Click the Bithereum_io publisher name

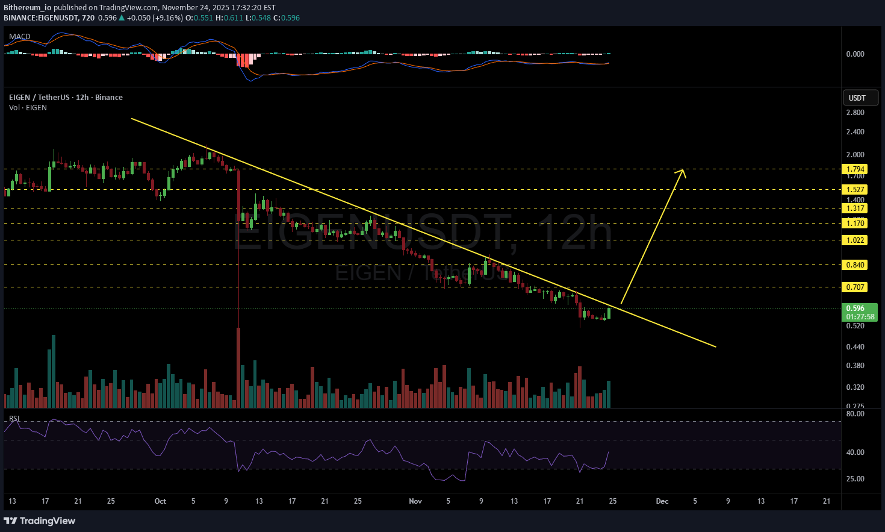tap(27, 8)
